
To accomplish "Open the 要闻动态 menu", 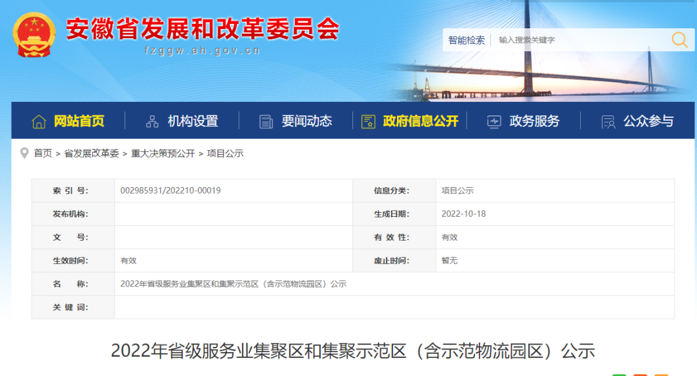I will click(x=307, y=121).
